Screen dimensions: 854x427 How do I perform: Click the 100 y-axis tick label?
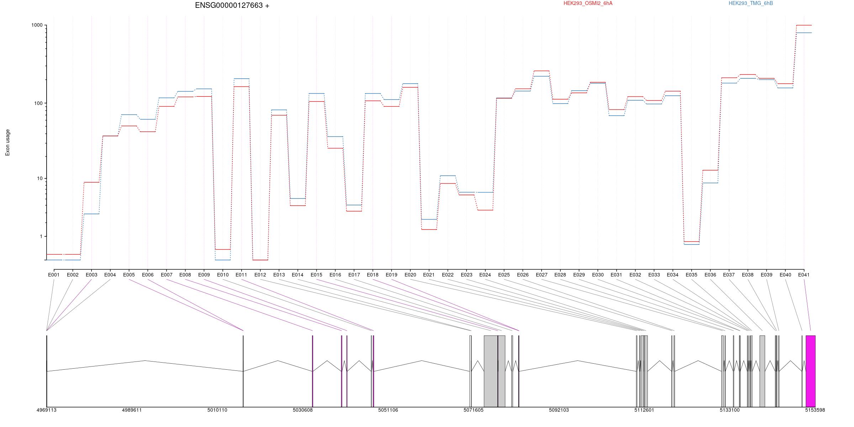38,103
